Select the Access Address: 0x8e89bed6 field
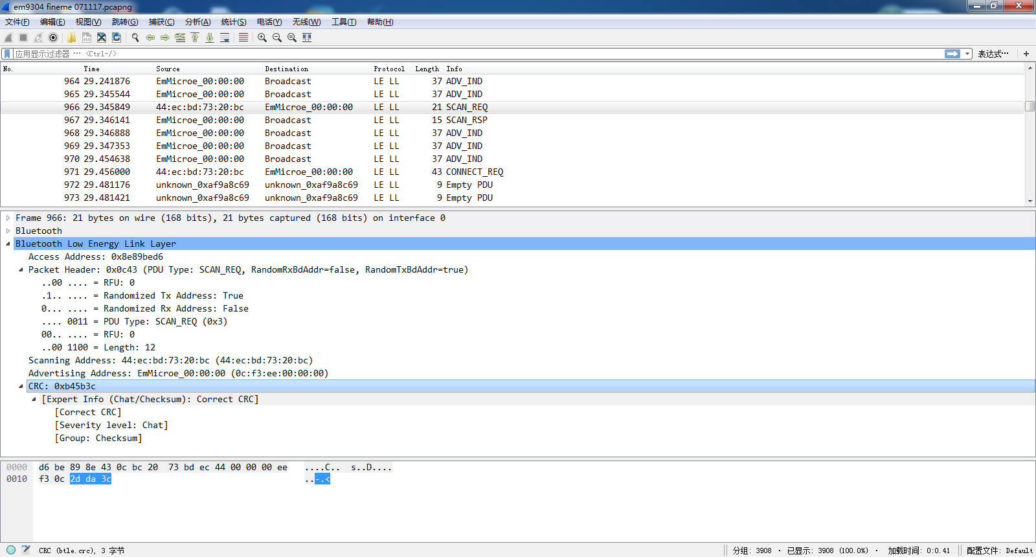 96,257
